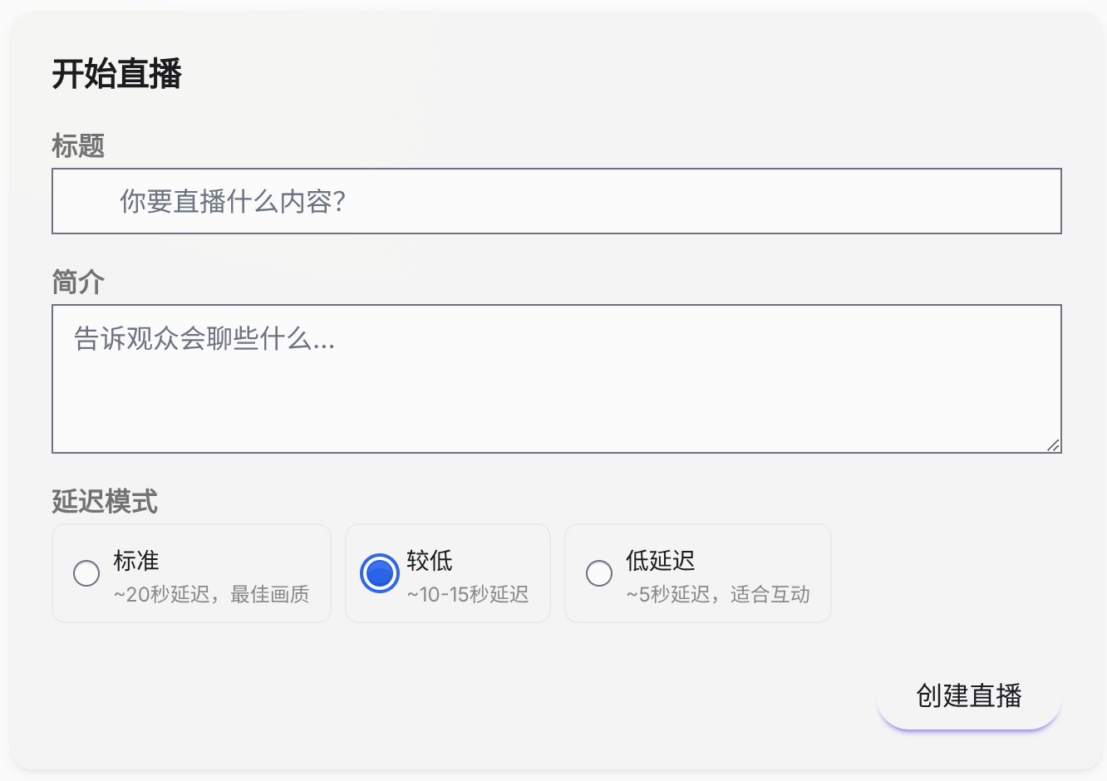Click the 延迟模式 section label

(105, 501)
